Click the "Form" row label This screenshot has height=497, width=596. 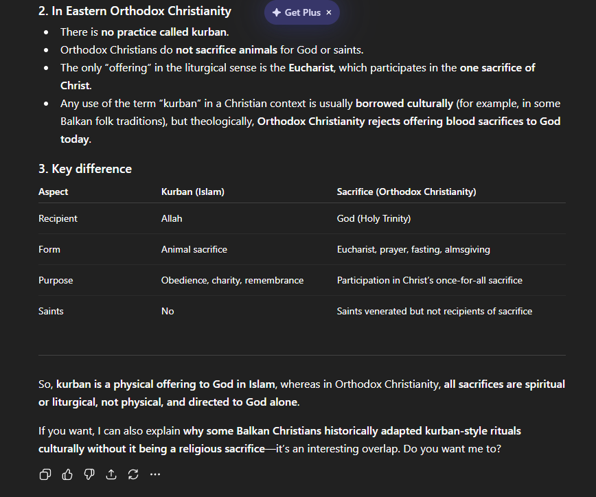[x=49, y=249]
